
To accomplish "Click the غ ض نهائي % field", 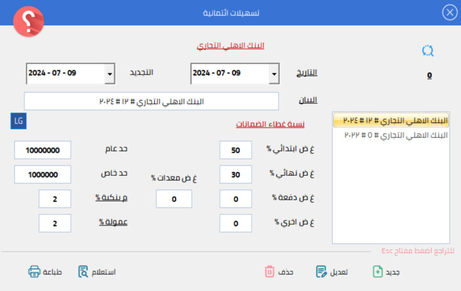I will pyautogui.click(x=235, y=175).
